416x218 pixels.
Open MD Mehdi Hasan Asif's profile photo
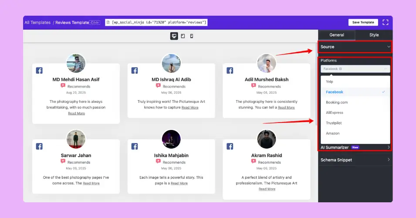click(76, 63)
